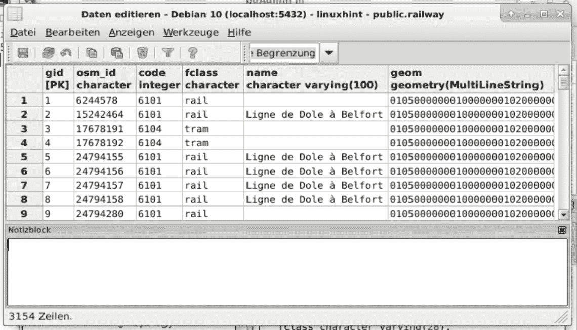Screen dimensions: 577x330
Task: Click osm_id cell 17678191
Action: [105, 129]
